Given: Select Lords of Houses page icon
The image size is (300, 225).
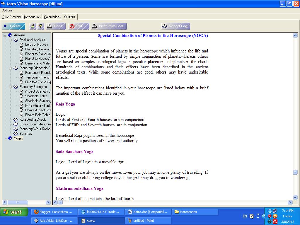Looking at the screenshot, I should pos(21,45).
